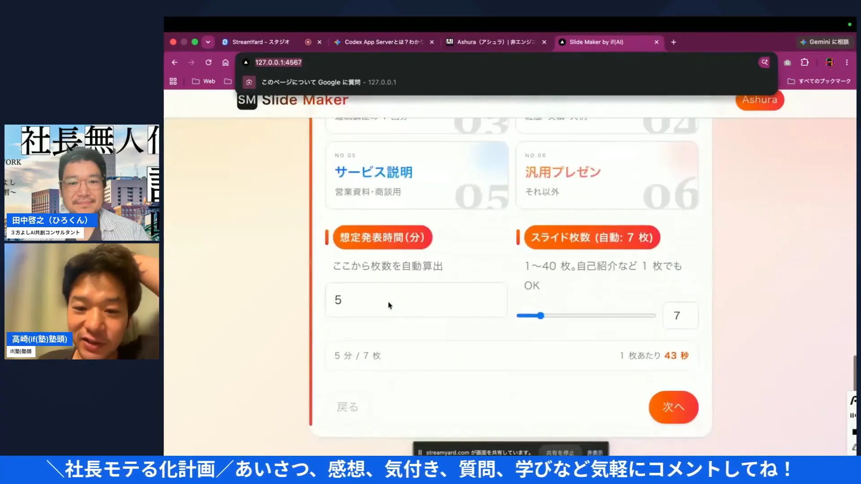Adjust the slide count slider handle
The width and height of the screenshot is (861, 484).
tap(541, 315)
